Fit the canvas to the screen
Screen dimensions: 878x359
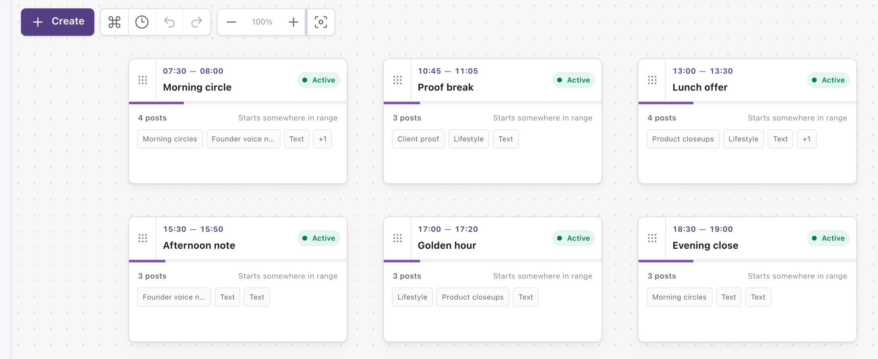[x=321, y=22]
